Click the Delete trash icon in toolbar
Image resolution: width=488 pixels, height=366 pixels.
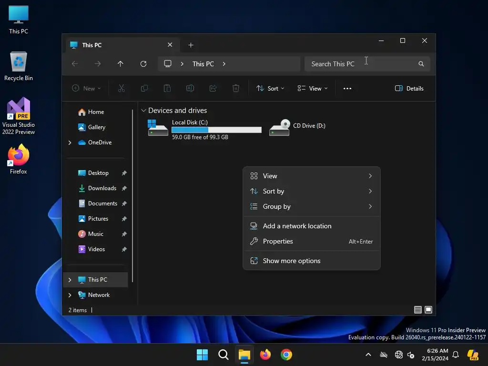coord(236,88)
